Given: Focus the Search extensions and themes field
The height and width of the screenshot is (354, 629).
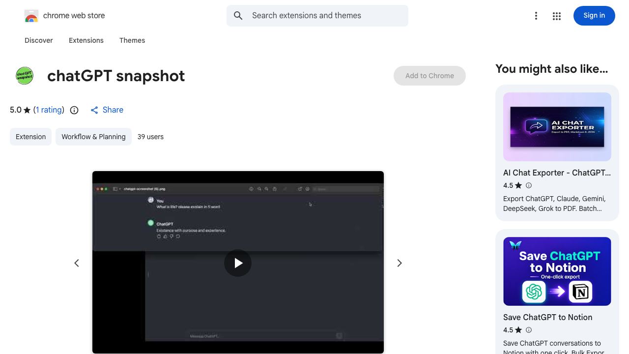Looking at the screenshot, I should (317, 16).
